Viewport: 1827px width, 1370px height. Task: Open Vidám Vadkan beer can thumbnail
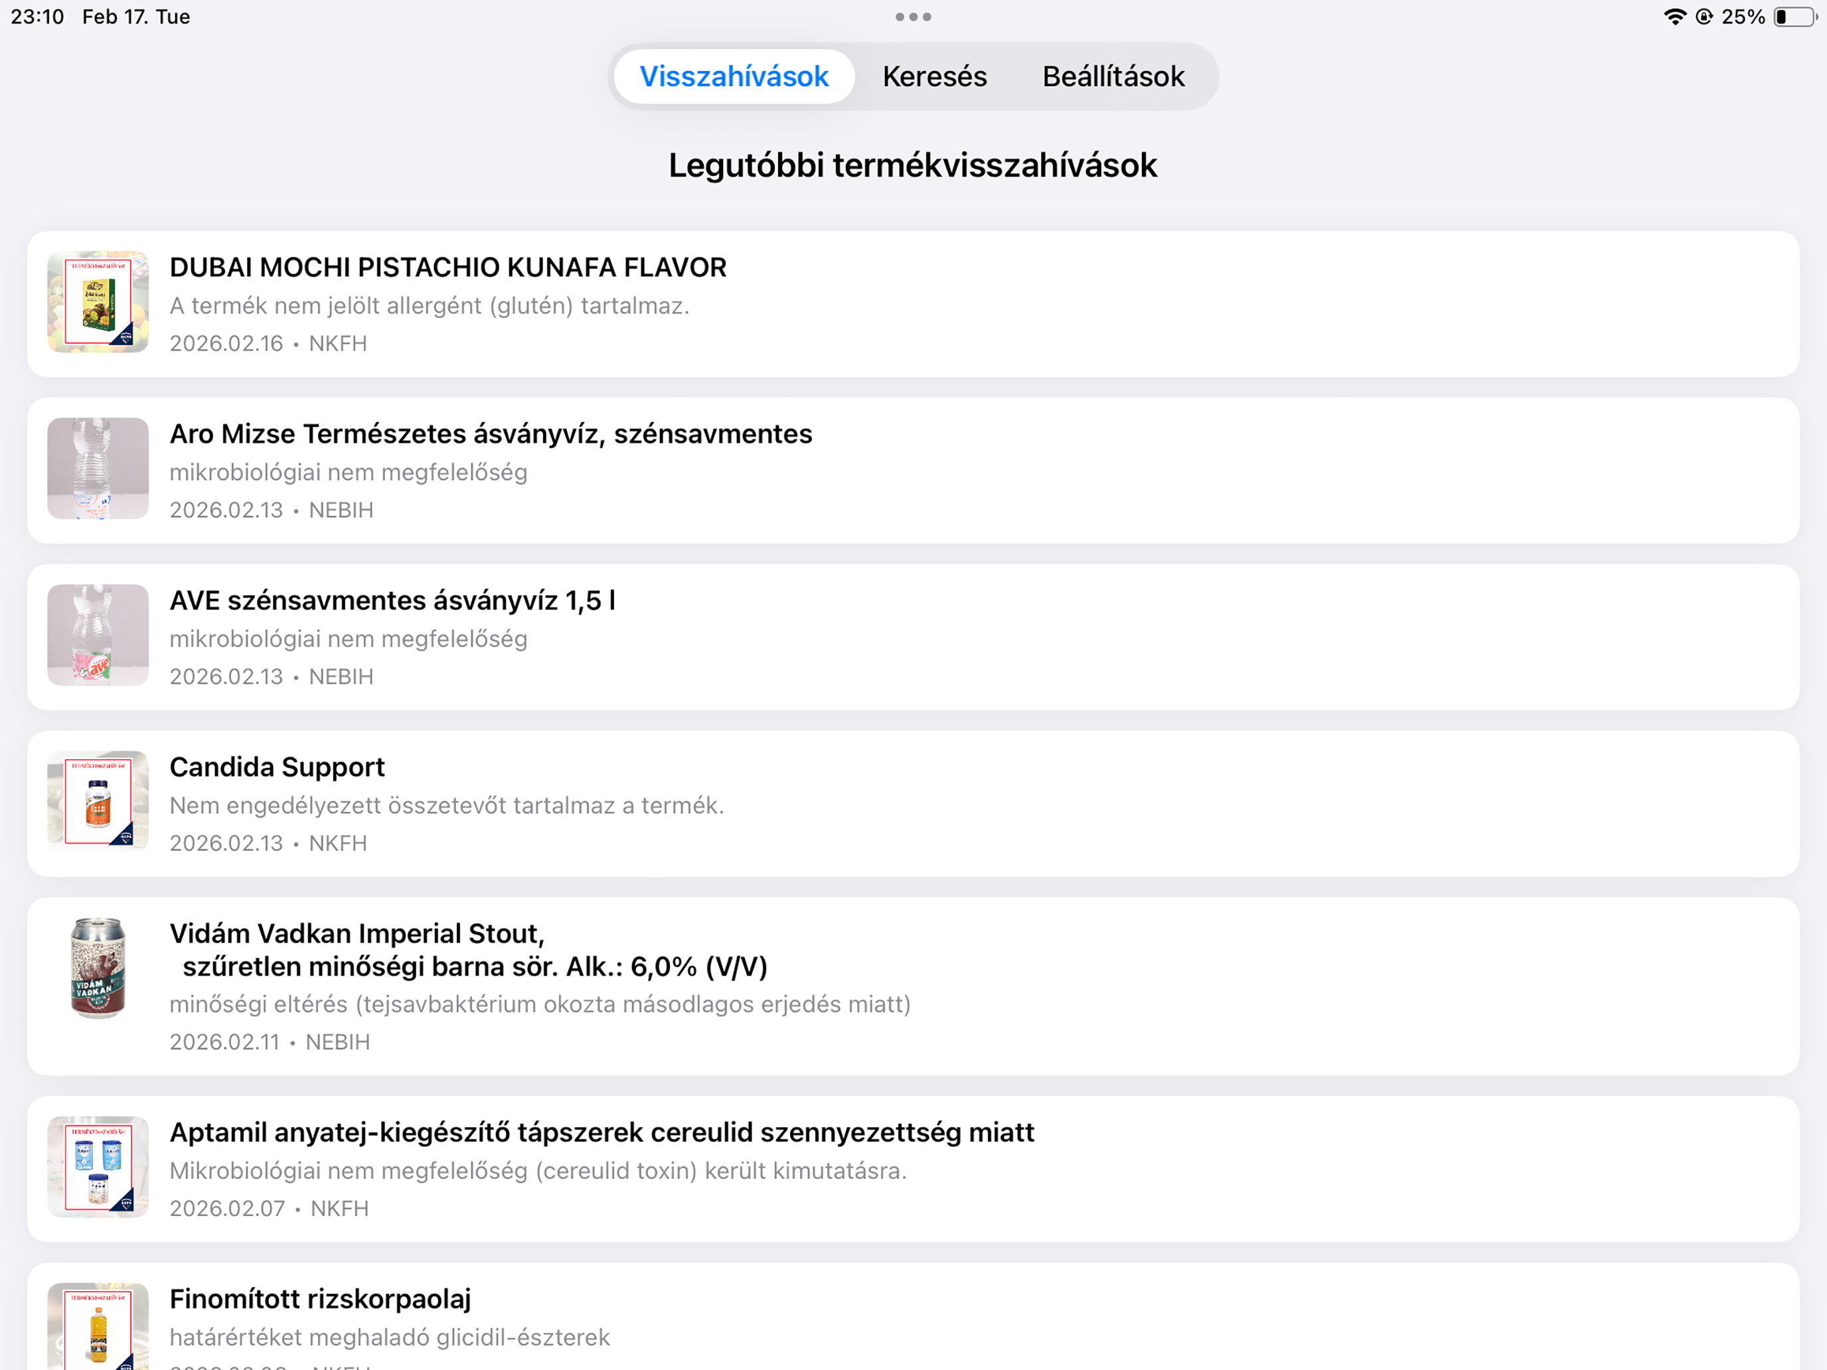click(x=98, y=968)
